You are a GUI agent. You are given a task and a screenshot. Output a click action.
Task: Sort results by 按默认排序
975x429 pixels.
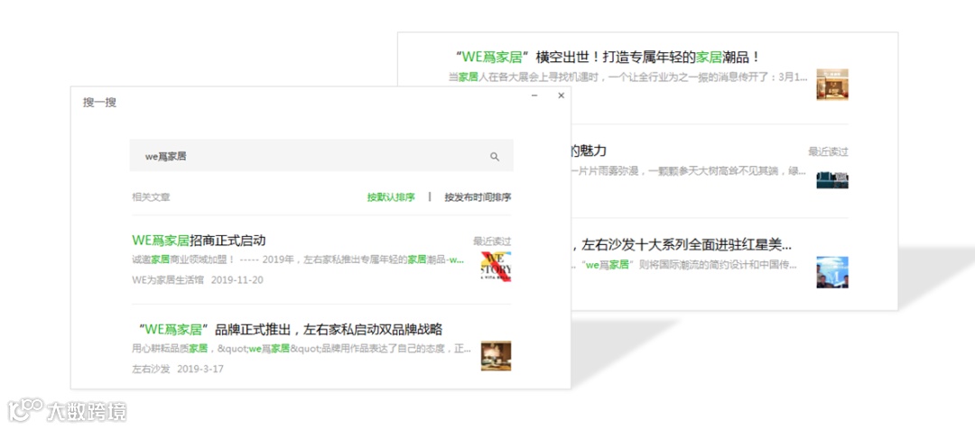pyautogui.click(x=391, y=197)
